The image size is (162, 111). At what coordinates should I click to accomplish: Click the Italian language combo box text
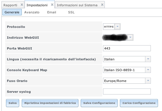click(124, 59)
